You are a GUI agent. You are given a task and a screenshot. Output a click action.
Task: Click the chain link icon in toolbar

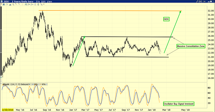pyautogui.click(x=41, y=4)
